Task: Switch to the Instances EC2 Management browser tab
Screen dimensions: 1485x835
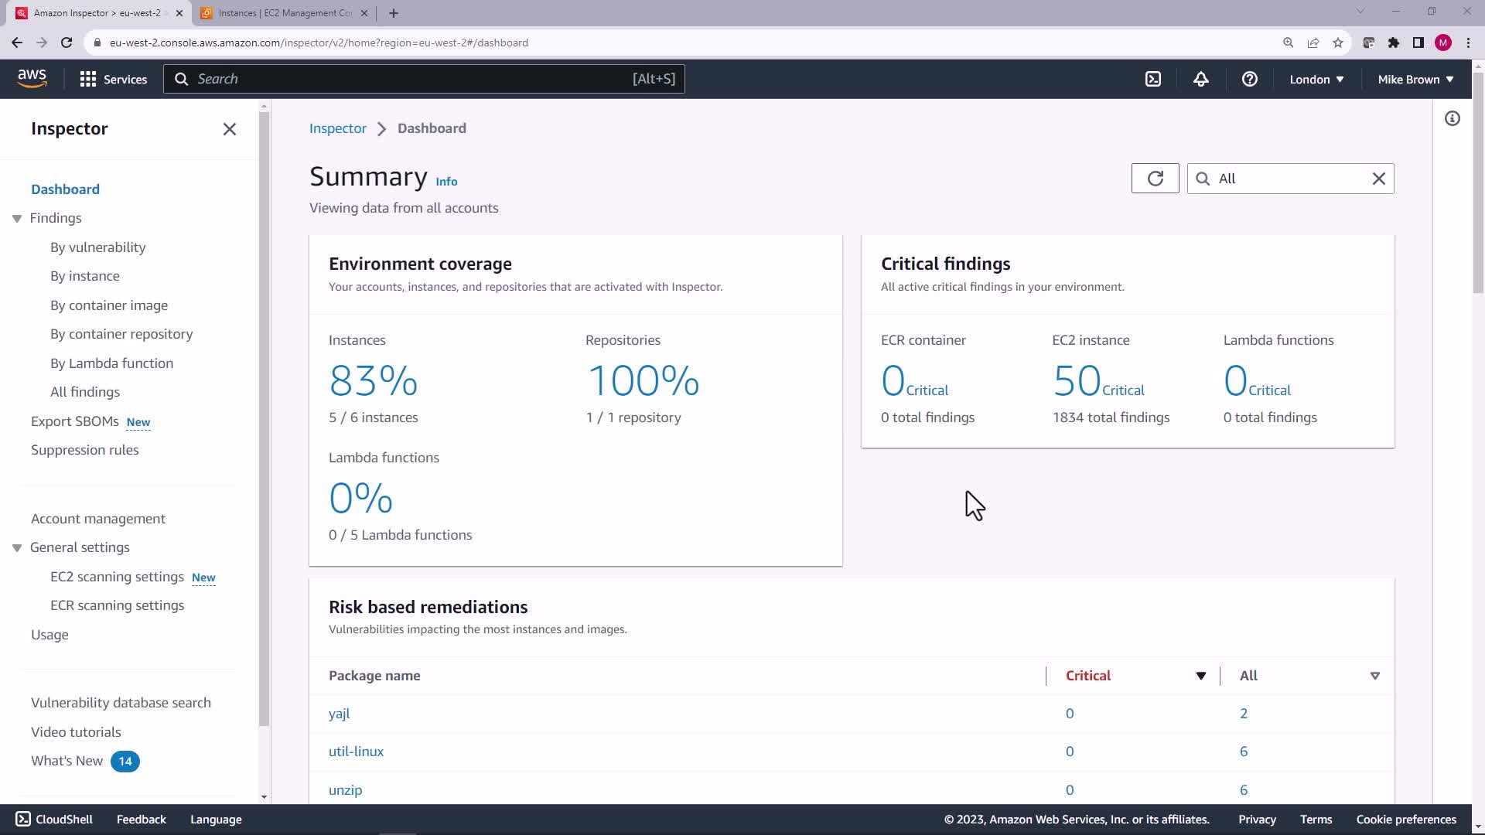Action: click(x=284, y=13)
